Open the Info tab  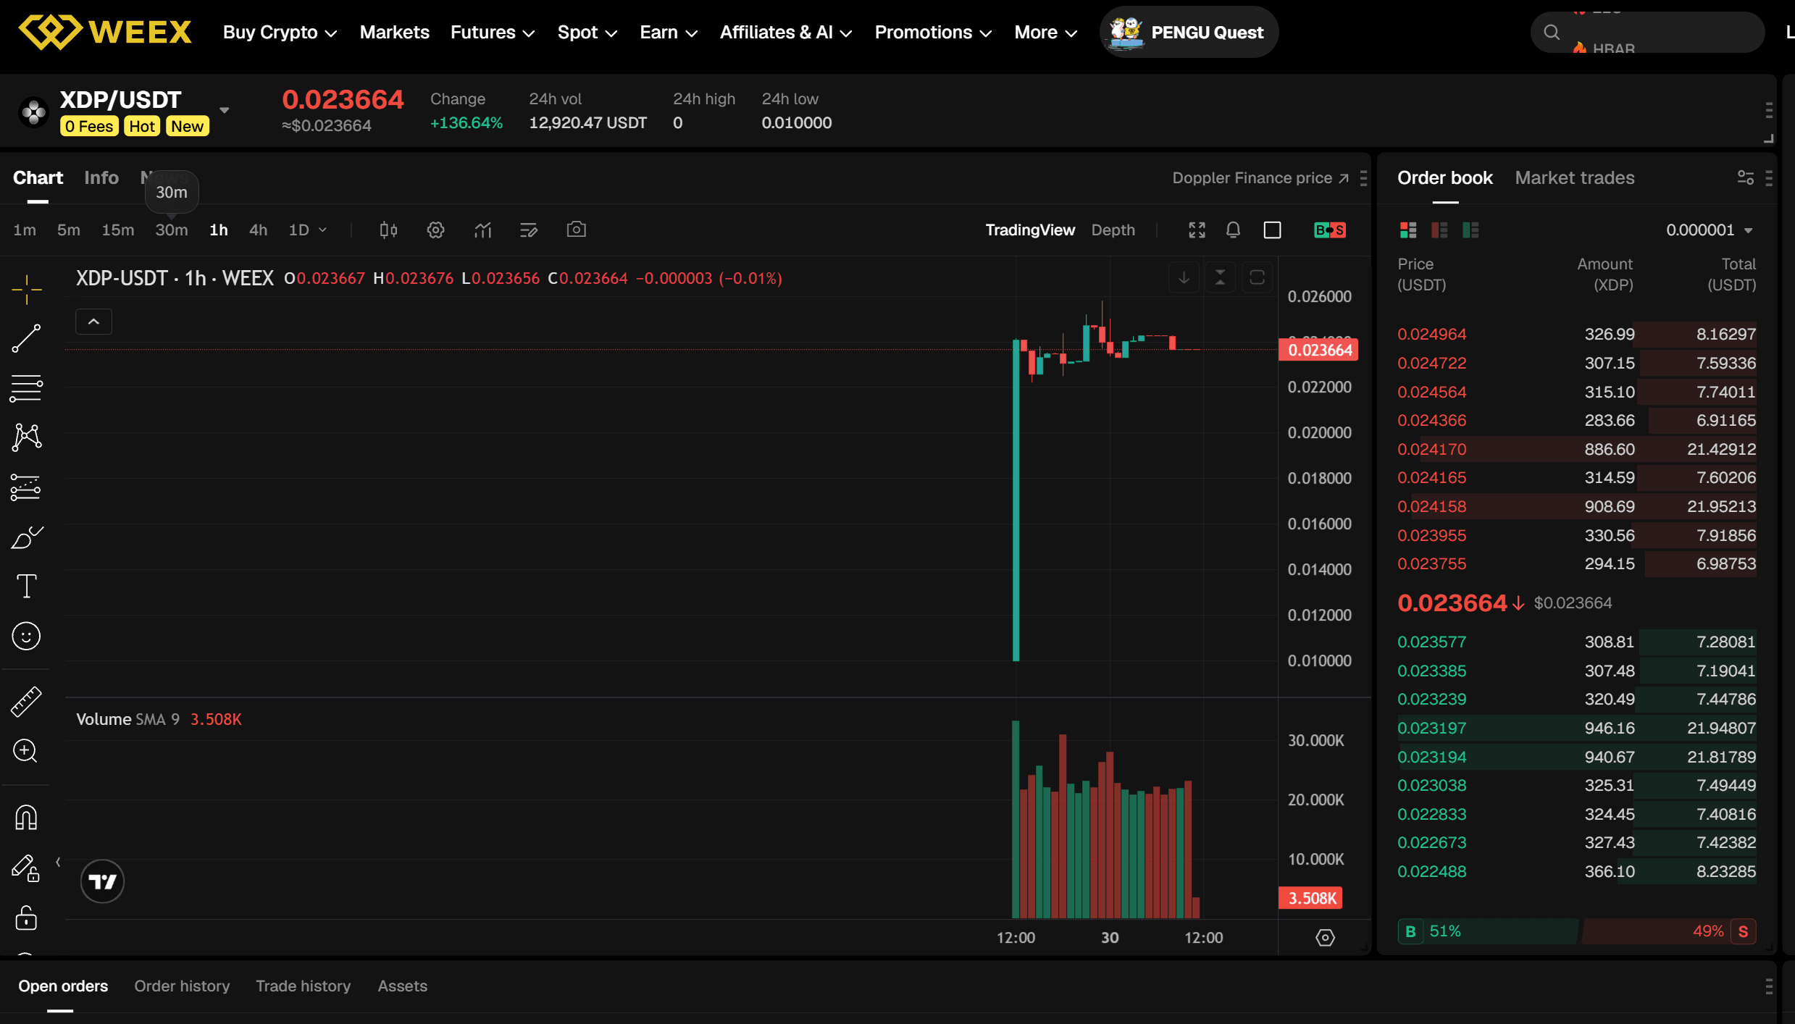101,177
